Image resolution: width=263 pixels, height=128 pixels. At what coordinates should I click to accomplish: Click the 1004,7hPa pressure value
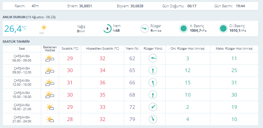pyautogui.click(x=198, y=31)
